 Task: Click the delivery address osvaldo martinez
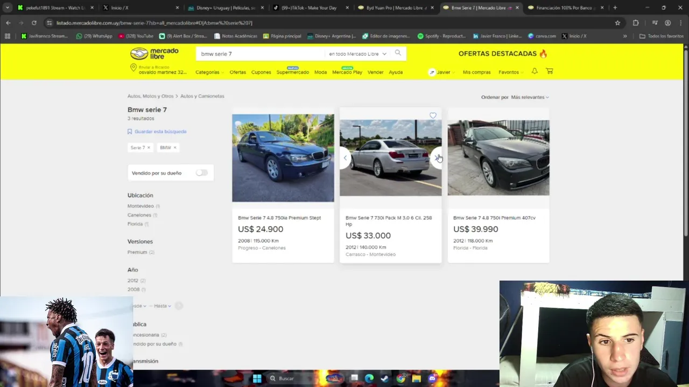tap(163, 72)
